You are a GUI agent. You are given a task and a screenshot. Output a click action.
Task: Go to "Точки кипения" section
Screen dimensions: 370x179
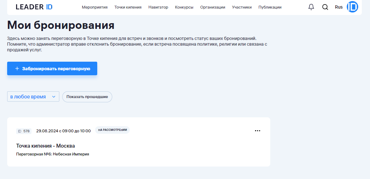click(x=128, y=7)
